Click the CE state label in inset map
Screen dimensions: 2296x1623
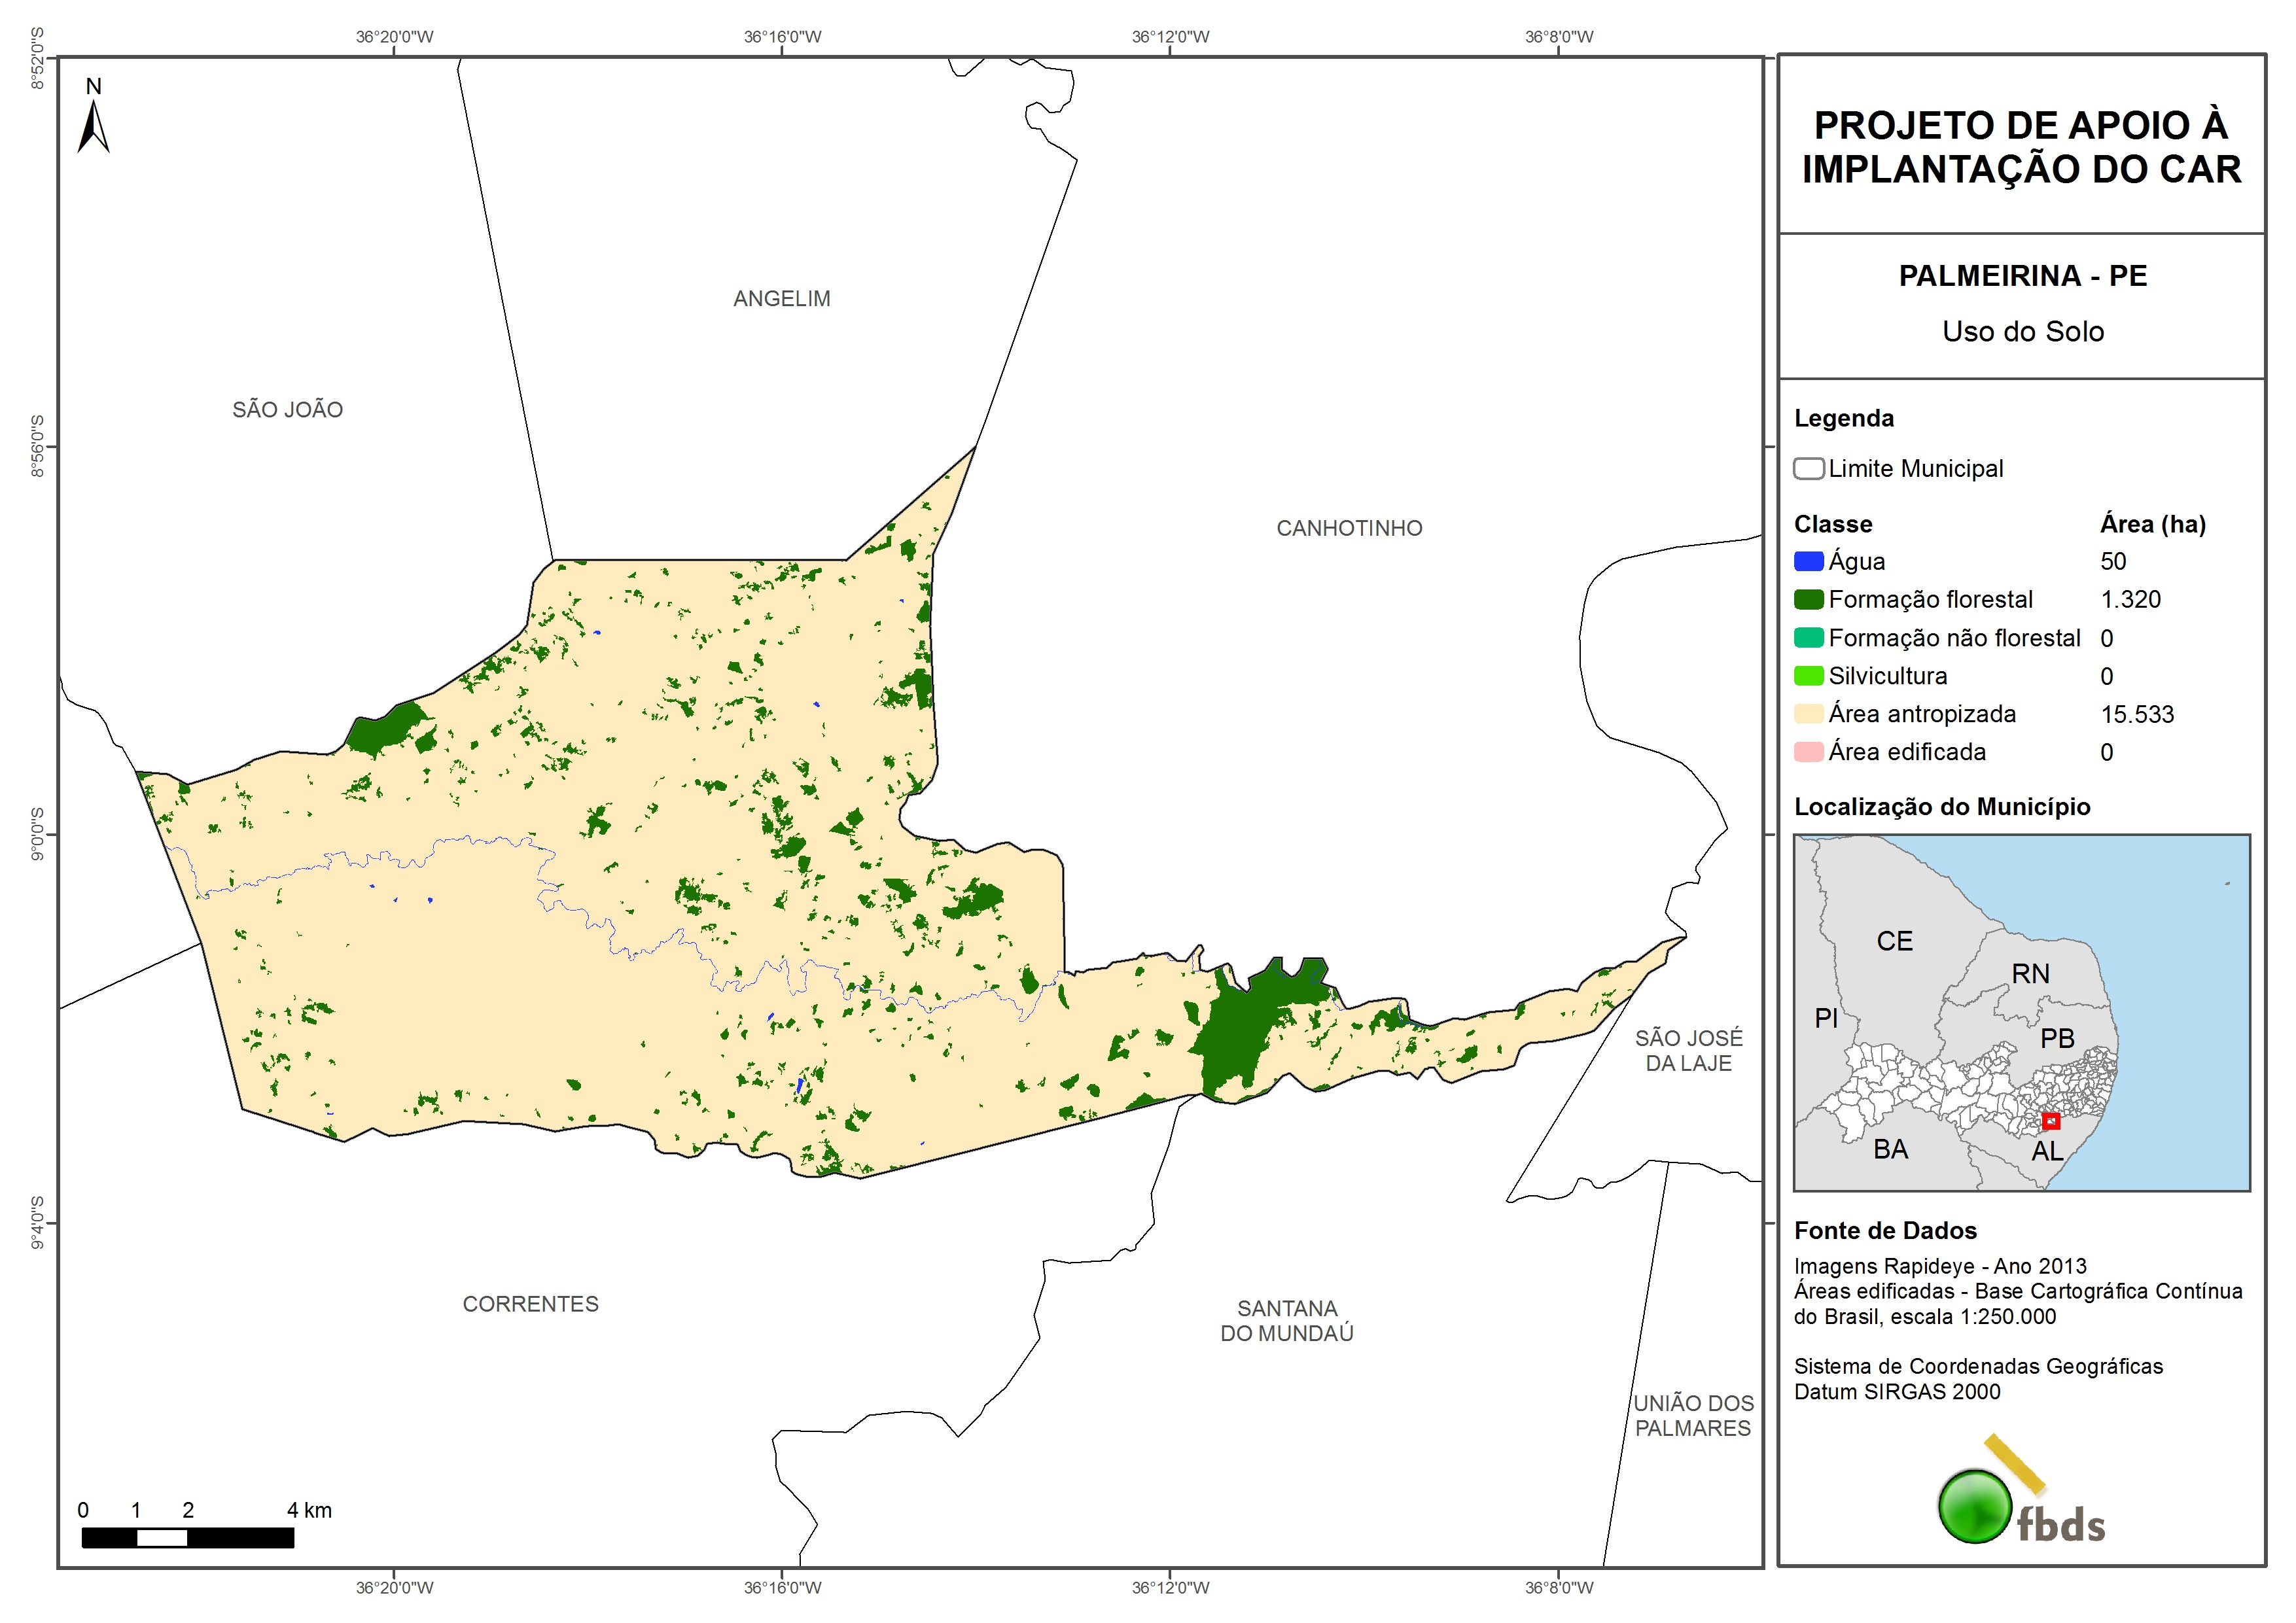coord(1894,941)
